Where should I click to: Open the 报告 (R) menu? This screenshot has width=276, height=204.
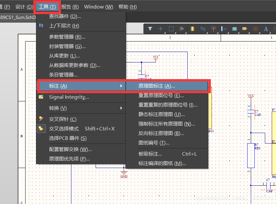[x=70, y=7]
